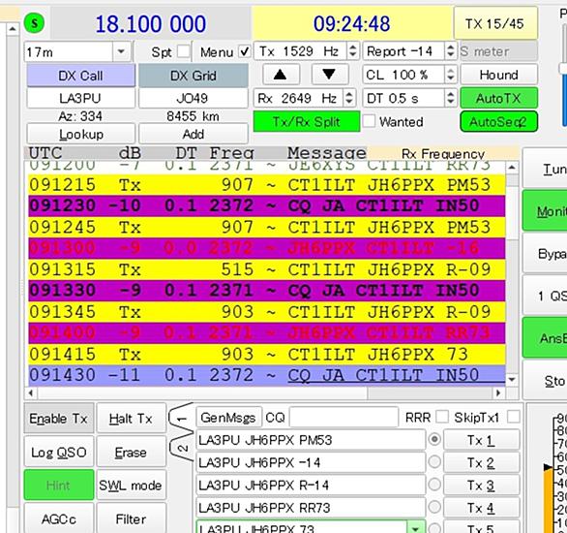Toggle the AutoTX button
This screenshot has width=567, height=533.
498,98
